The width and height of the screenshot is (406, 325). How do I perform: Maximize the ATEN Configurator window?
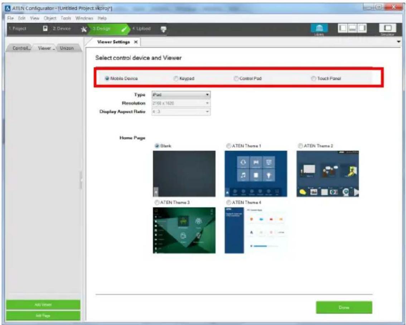coord(378,8)
